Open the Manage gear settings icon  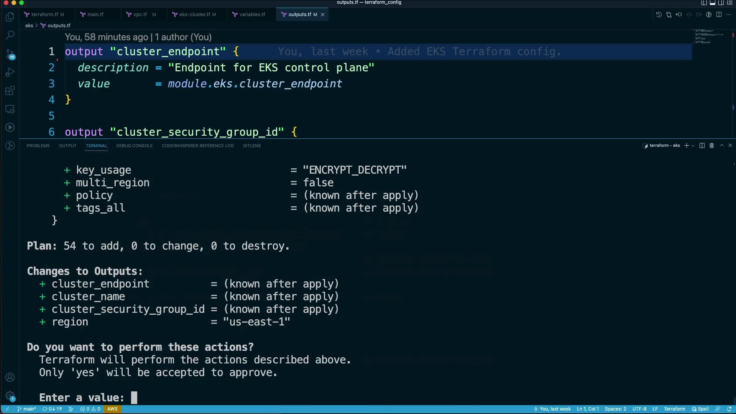coord(10,396)
